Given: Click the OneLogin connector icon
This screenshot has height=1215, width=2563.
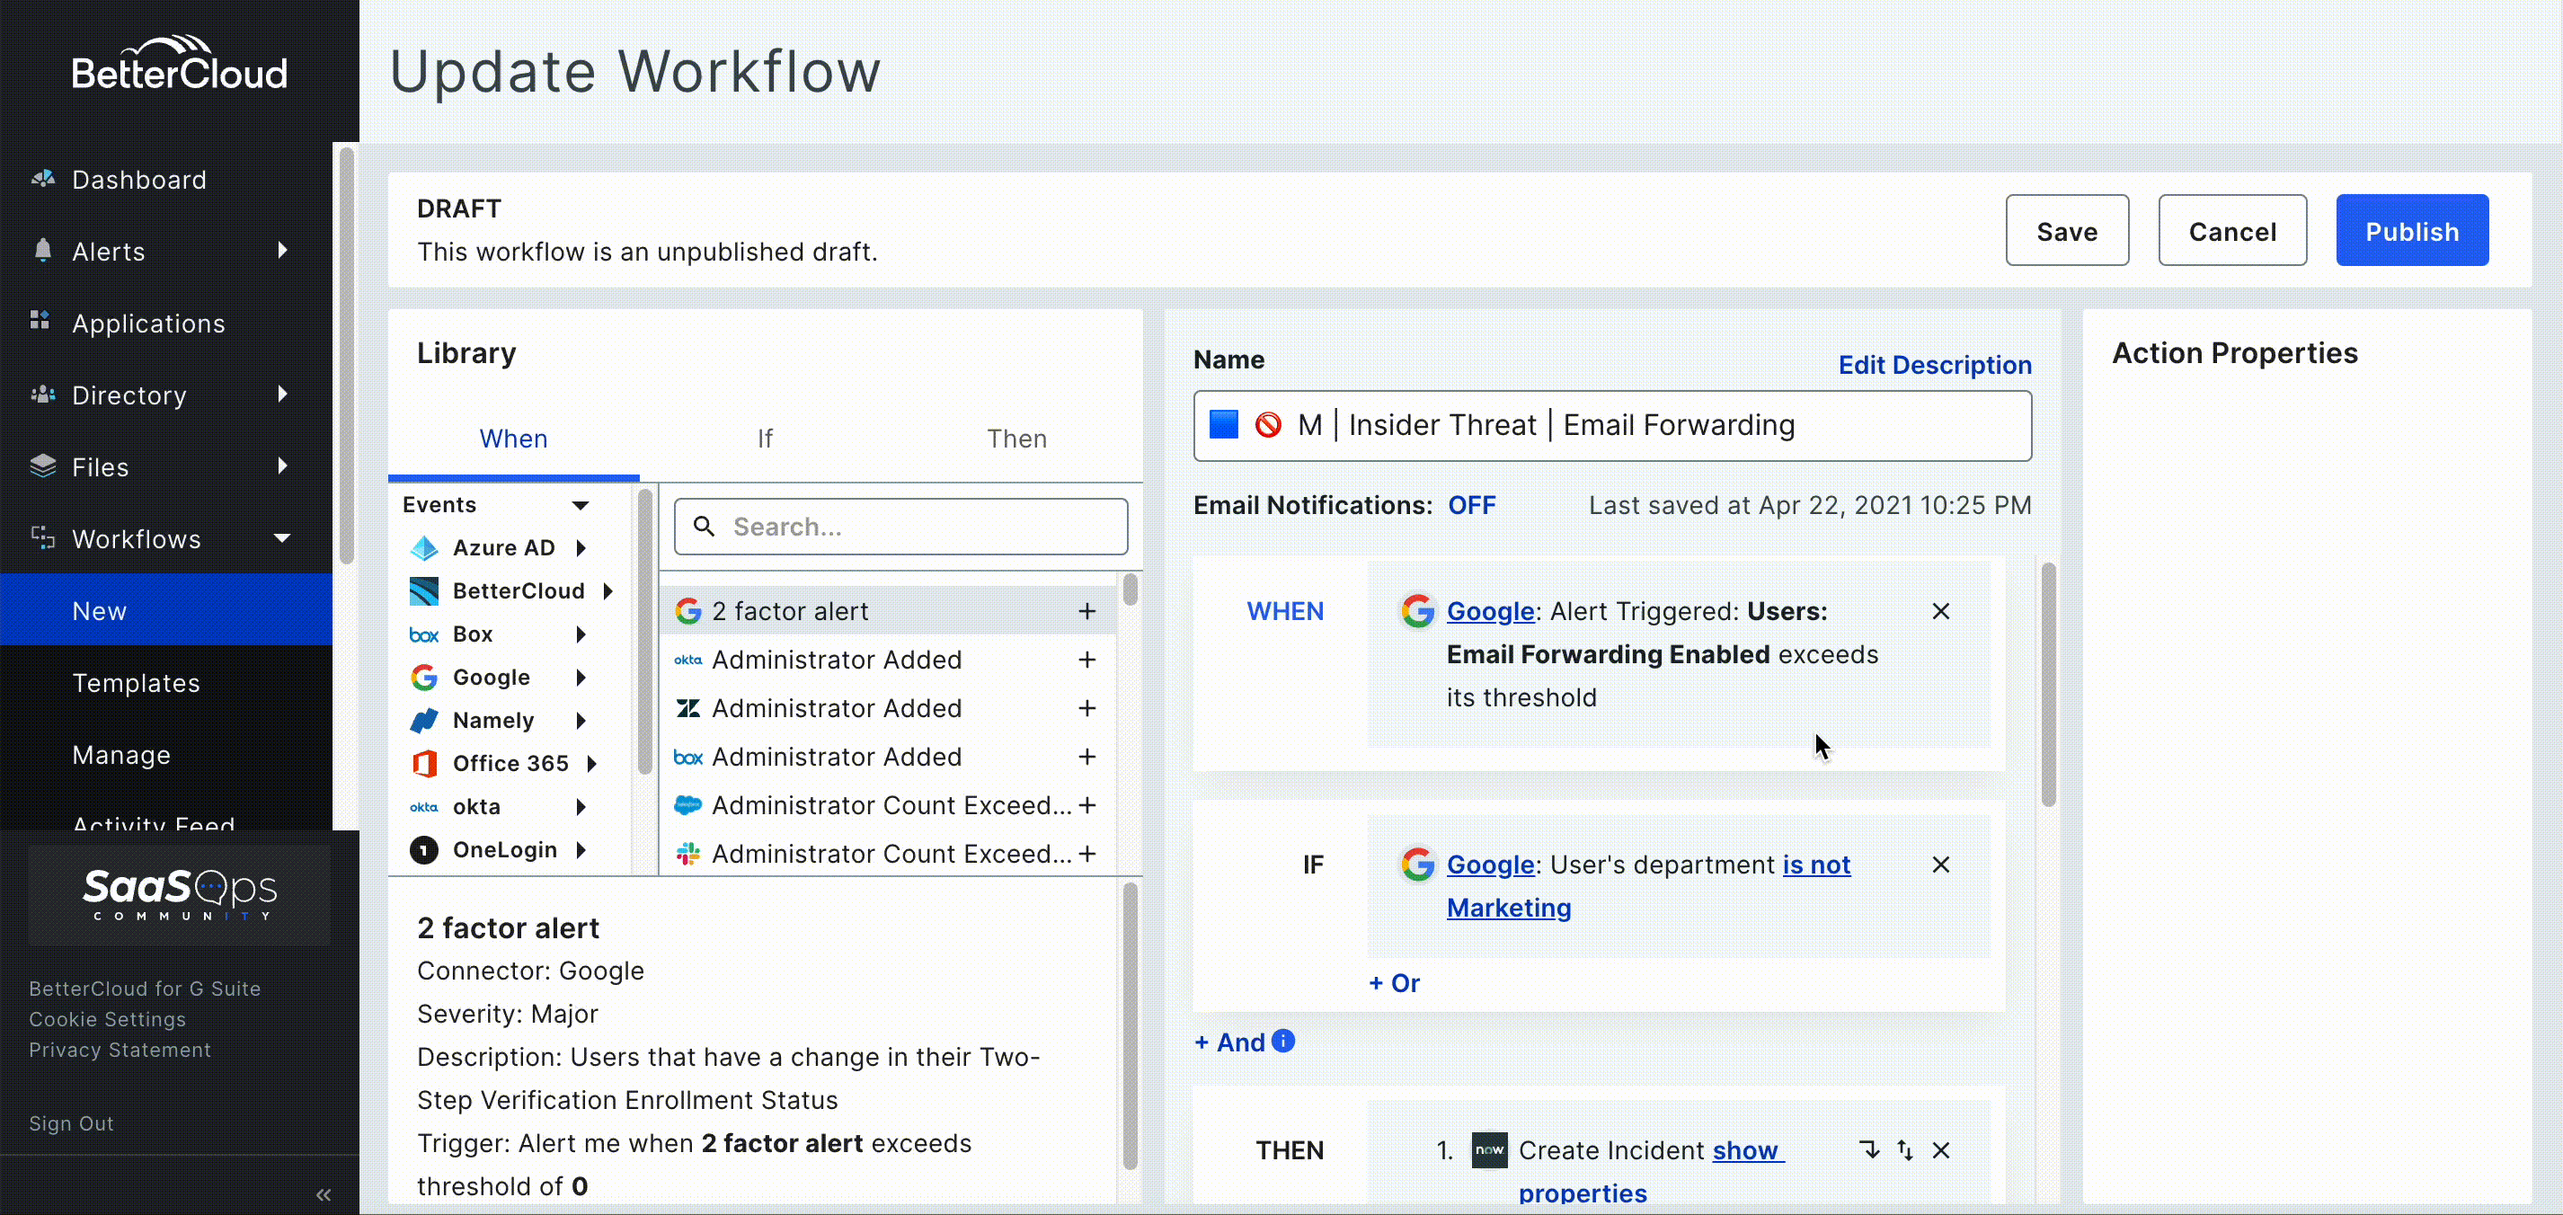Looking at the screenshot, I should pos(424,850).
